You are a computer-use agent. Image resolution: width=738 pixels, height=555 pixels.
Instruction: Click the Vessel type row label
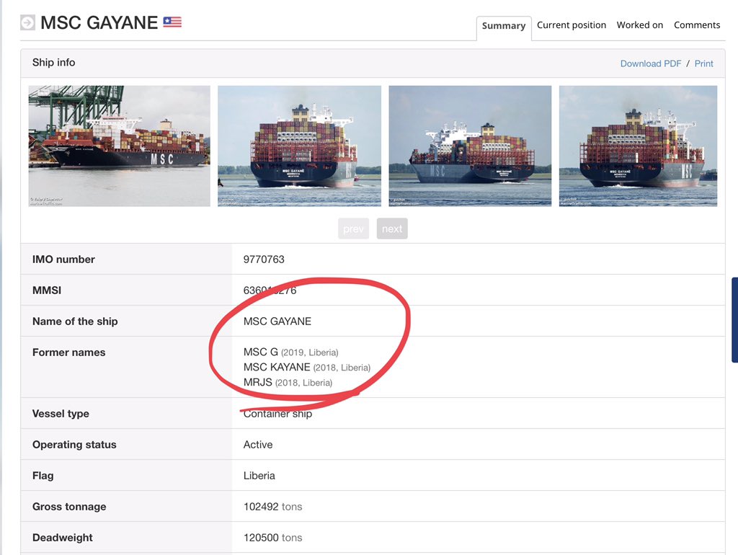[x=61, y=414]
